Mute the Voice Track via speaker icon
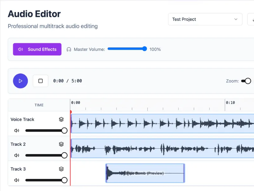Image resolution: width=254 pixels, height=191 pixels. click(x=17, y=131)
